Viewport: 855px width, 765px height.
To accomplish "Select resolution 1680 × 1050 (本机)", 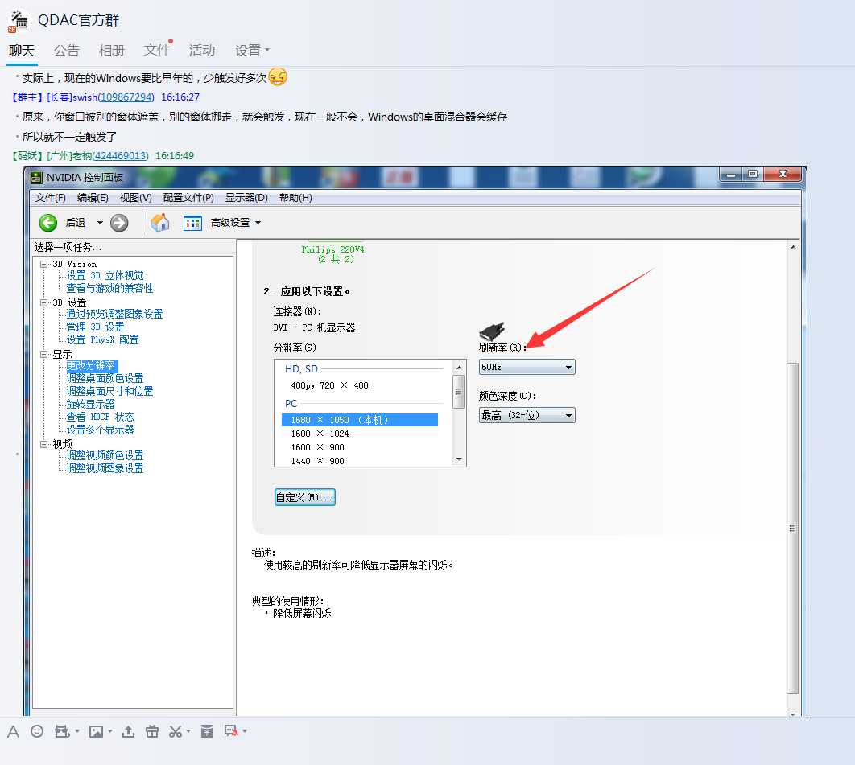I will pos(359,420).
